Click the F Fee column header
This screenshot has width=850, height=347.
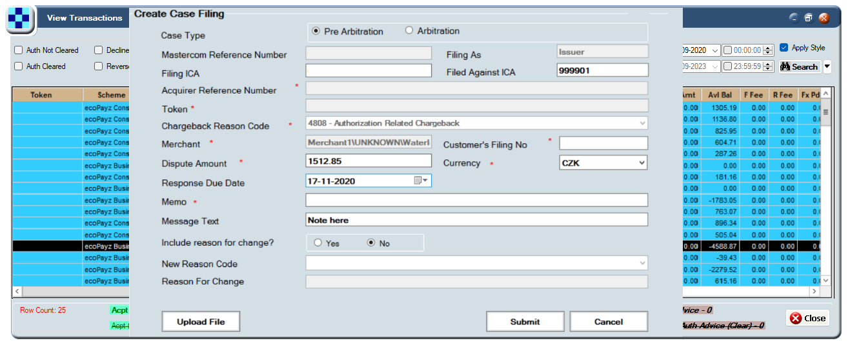[753, 95]
